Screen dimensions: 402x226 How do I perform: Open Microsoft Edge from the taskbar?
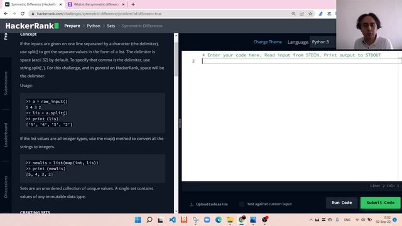[219, 220]
